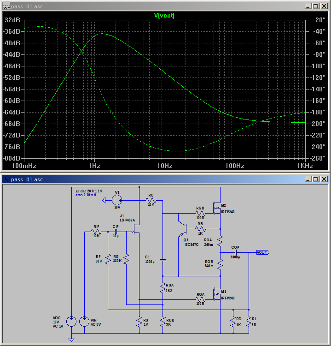Maximize the schematic window

tap(316, 179)
